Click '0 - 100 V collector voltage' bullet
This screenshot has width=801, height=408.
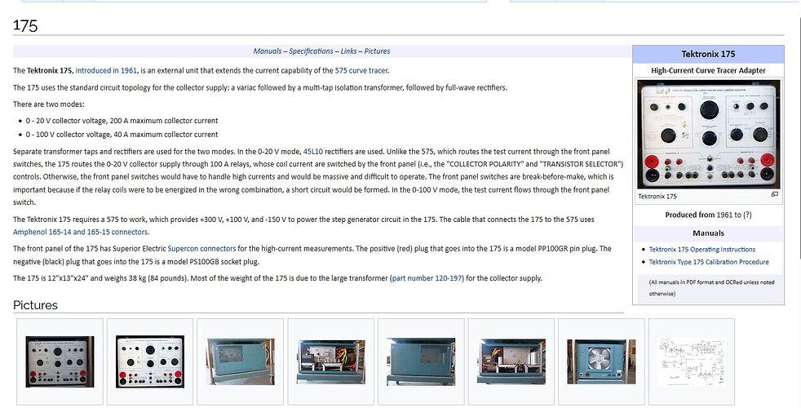click(x=122, y=135)
